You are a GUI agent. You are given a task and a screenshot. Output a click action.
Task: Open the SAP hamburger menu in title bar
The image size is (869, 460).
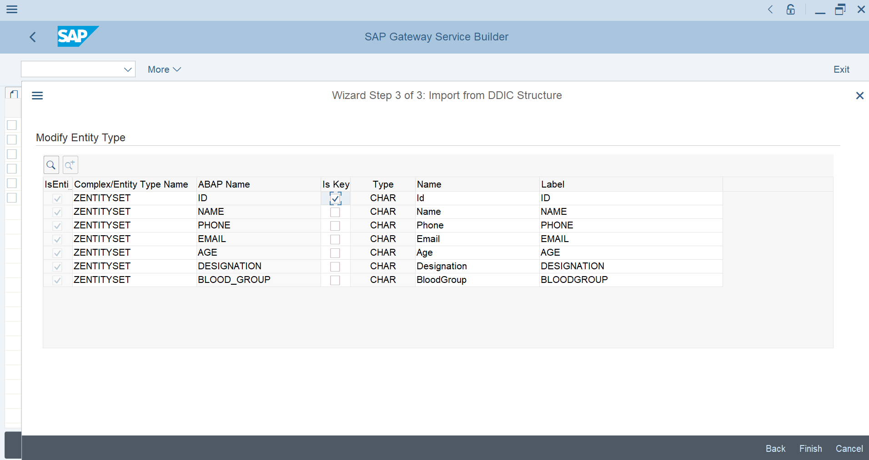12,9
